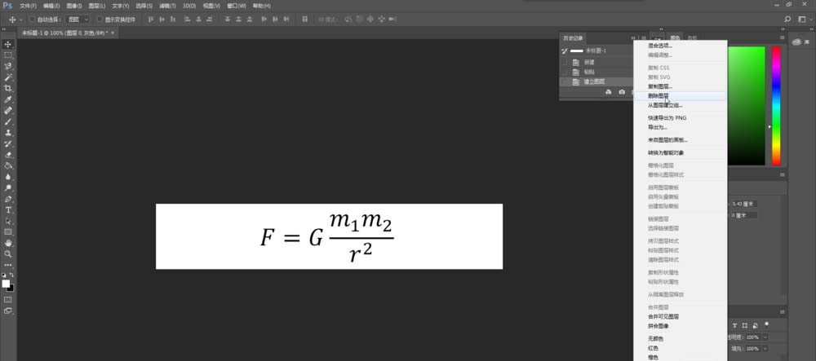Select the Paint Bucket tool

8,165
